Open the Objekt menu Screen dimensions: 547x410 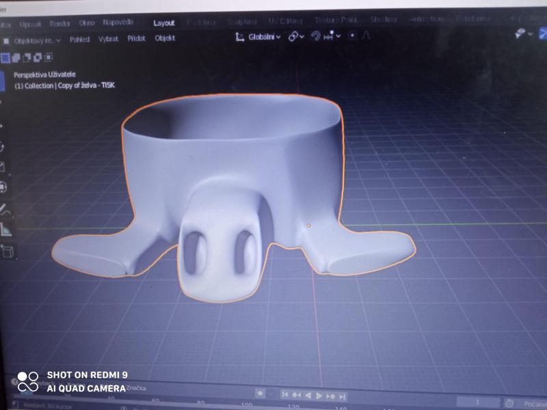coord(165,38)
